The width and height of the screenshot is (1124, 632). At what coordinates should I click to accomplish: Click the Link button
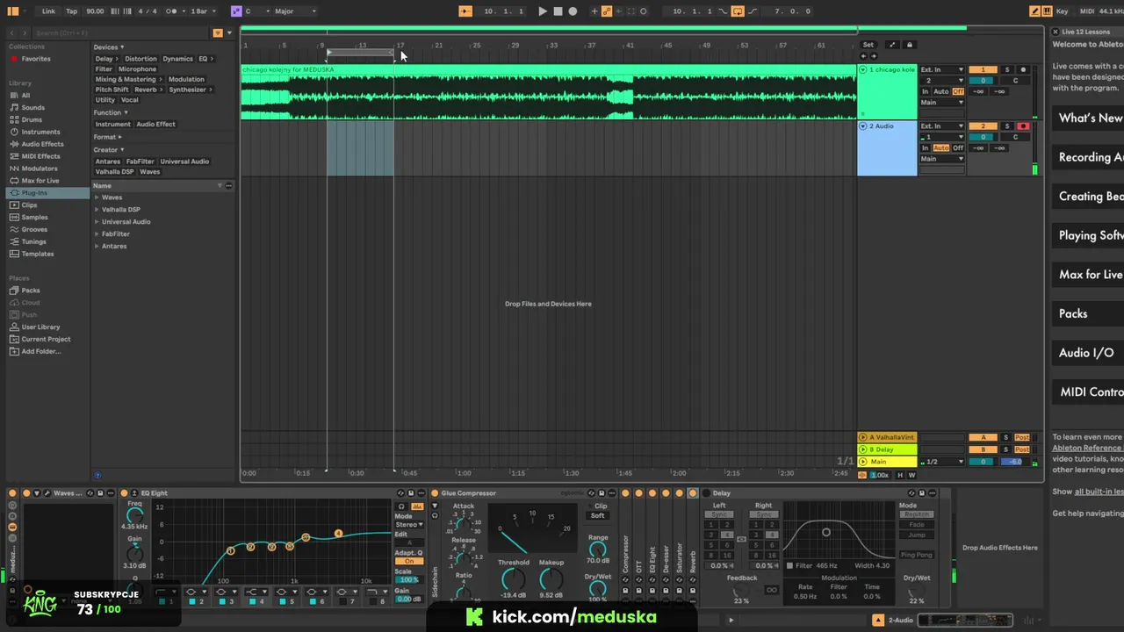click(x=48, y=11)
